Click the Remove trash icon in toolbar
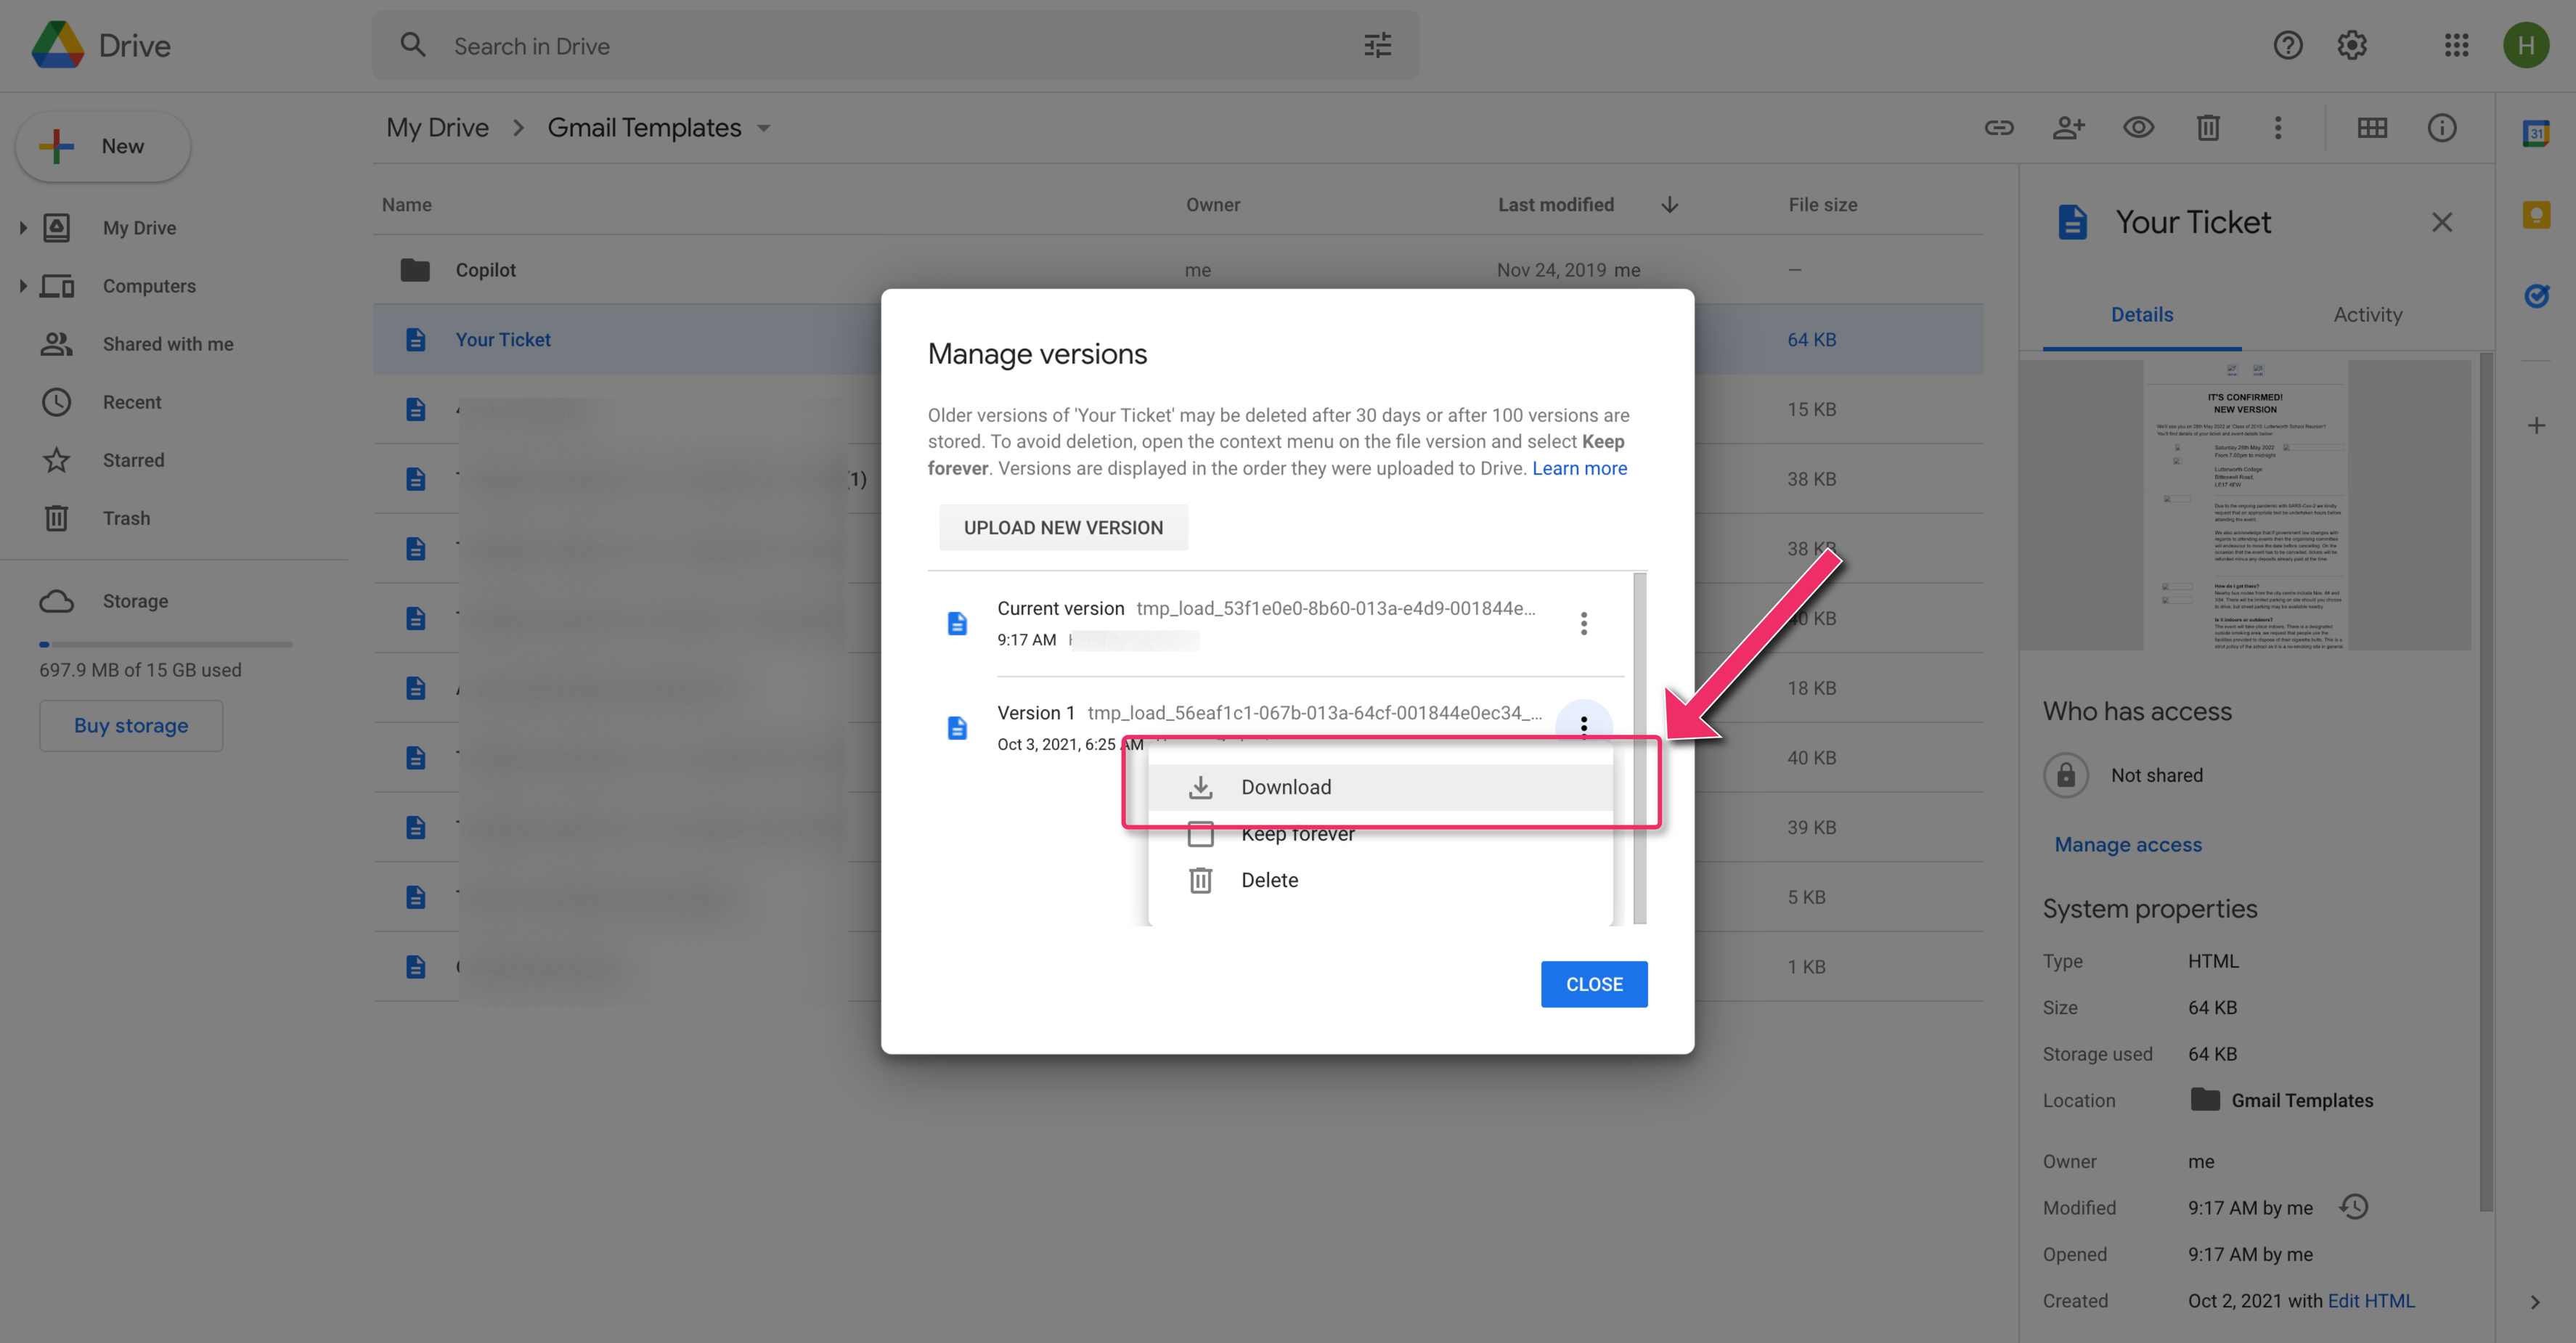The width and height of the screenshot is (2576, 1343). [x=2208, y=127]
